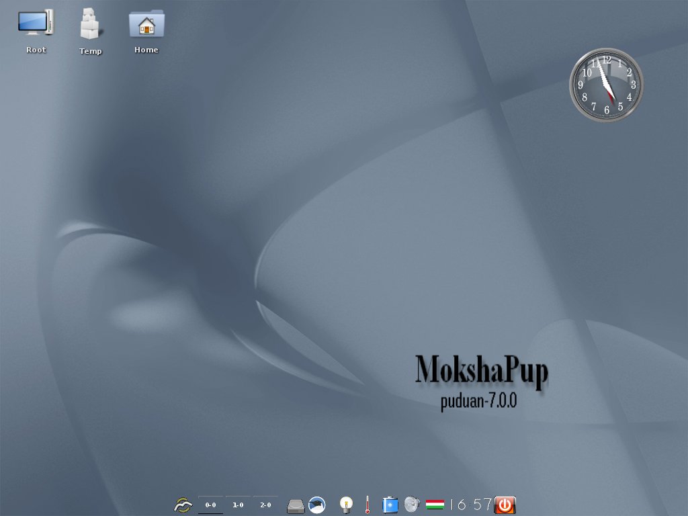
Task: Open the Moksha start menu bird icon
Action: tap(183, 505)
